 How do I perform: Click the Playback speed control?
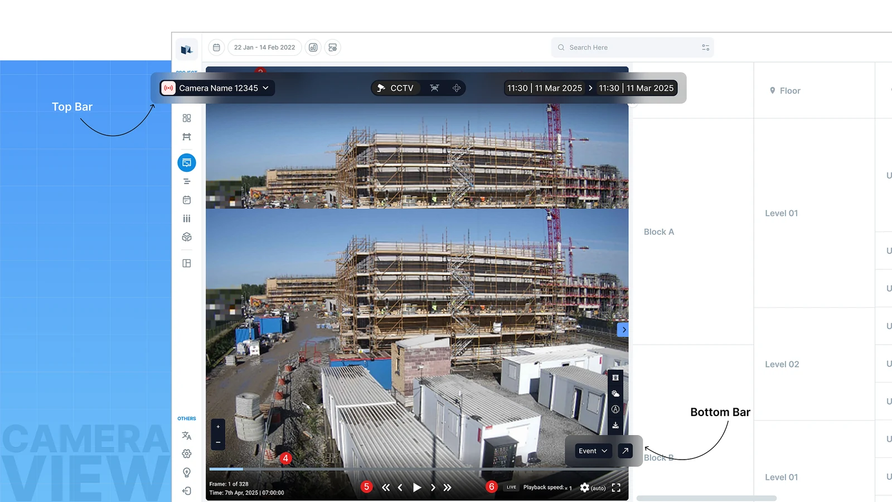click(547, 487)
